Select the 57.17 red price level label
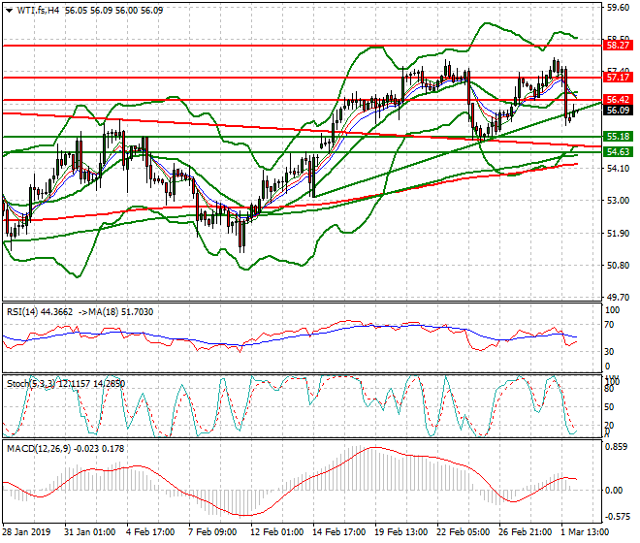 point(618,78)
